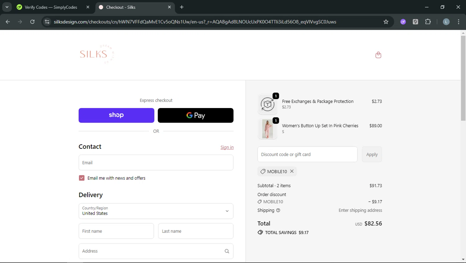
Task: Click the gray square extension icon
Action: tap(415, 22)
